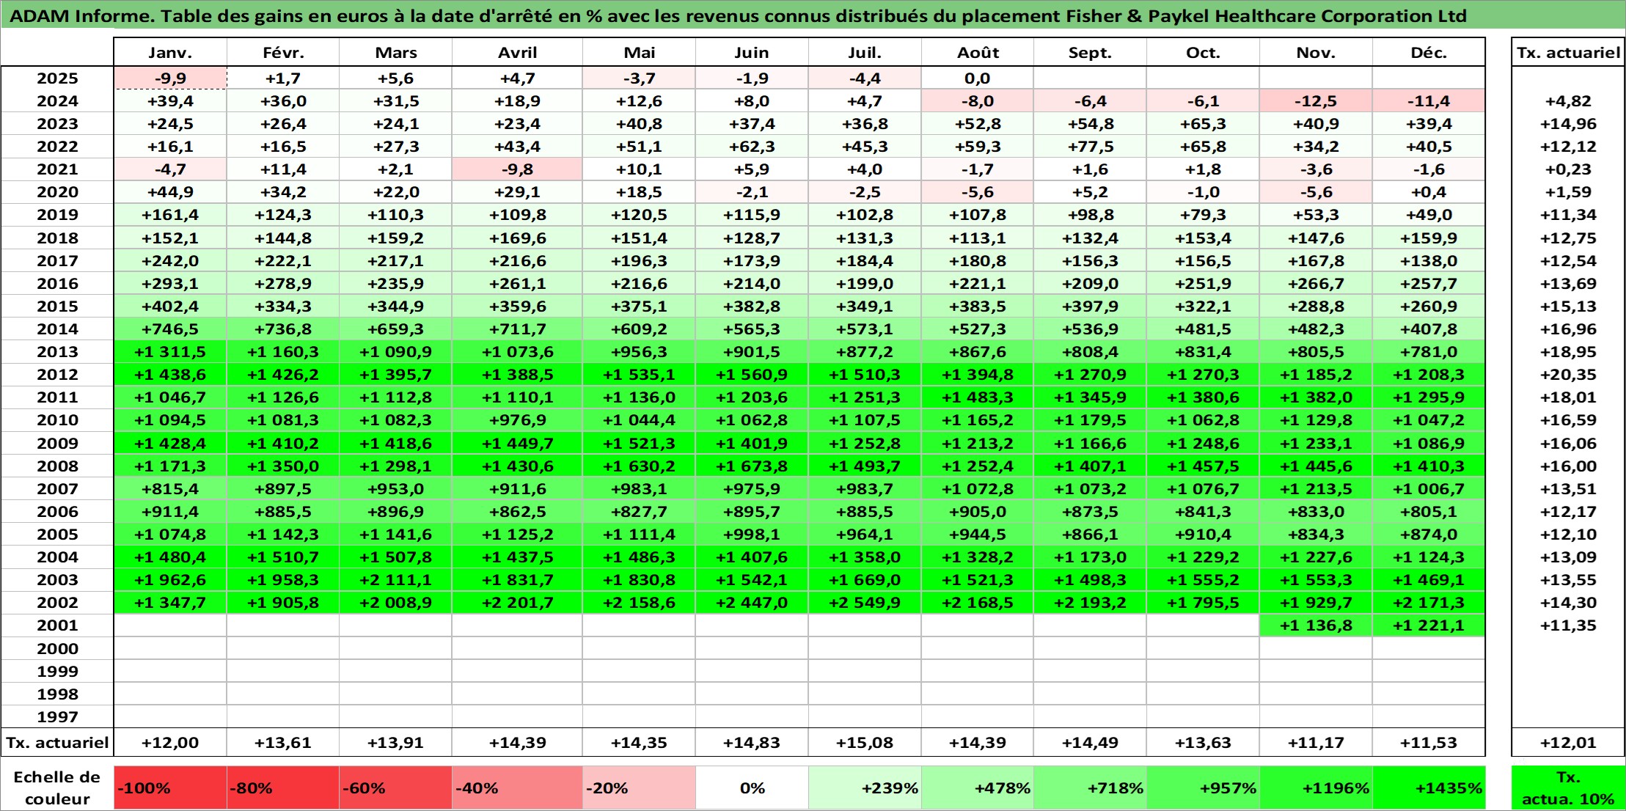Click the Août column header
Image resolution: width=1626 pixels, height=811 pixels.
pyautogui.click(x=978, y=52)
